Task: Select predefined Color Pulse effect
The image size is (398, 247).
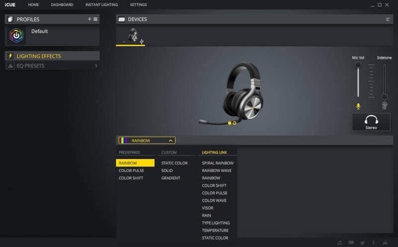Action: point(131,170)
